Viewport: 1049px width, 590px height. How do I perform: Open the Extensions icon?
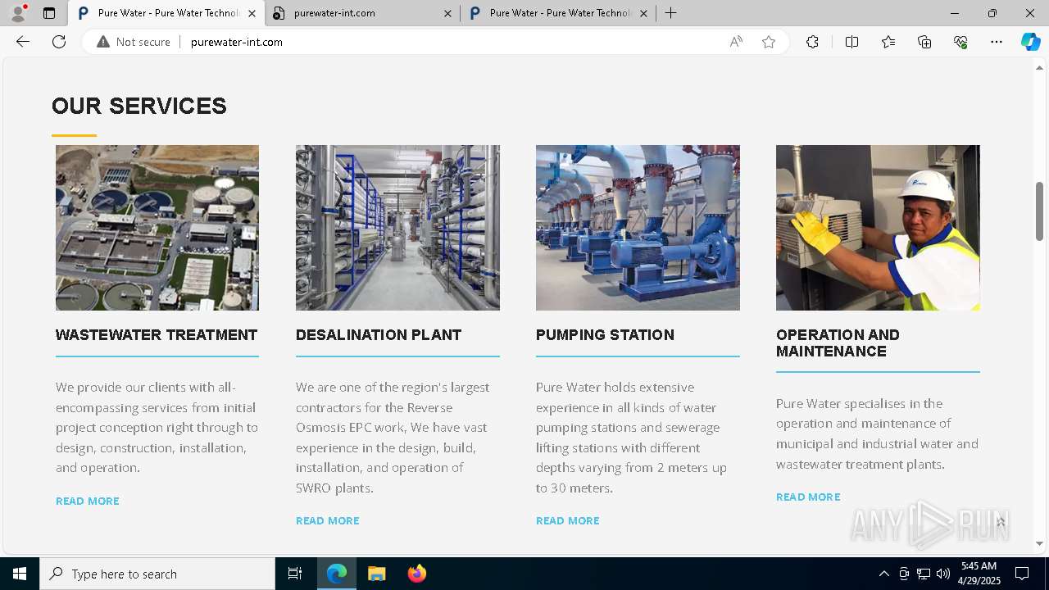812,42
